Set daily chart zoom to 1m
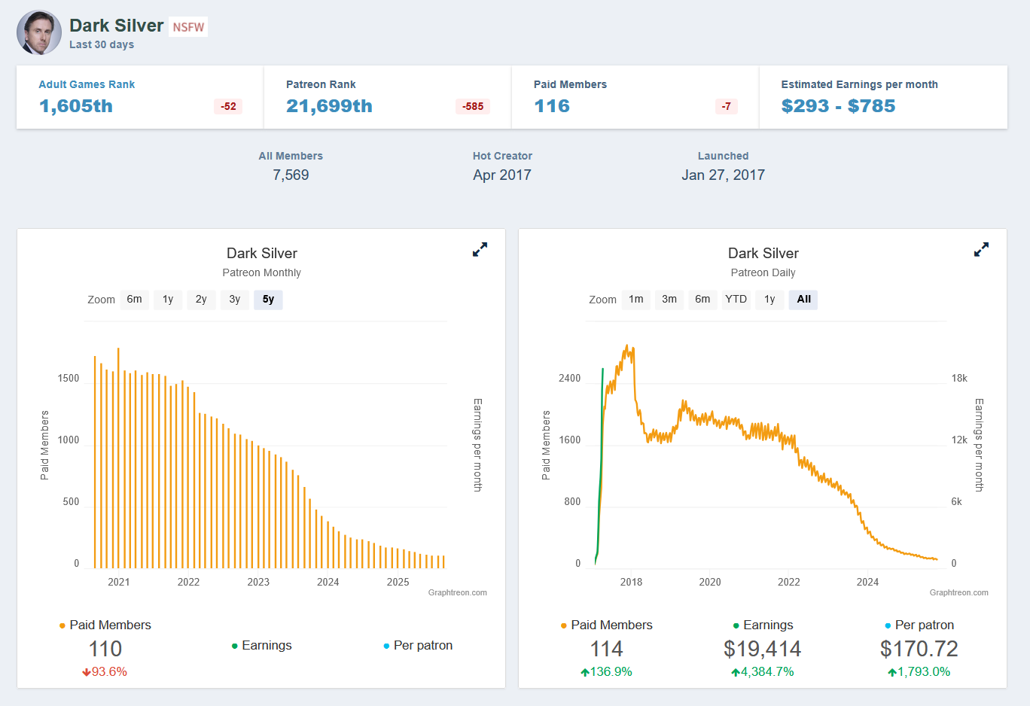 (x=636, y=300)
